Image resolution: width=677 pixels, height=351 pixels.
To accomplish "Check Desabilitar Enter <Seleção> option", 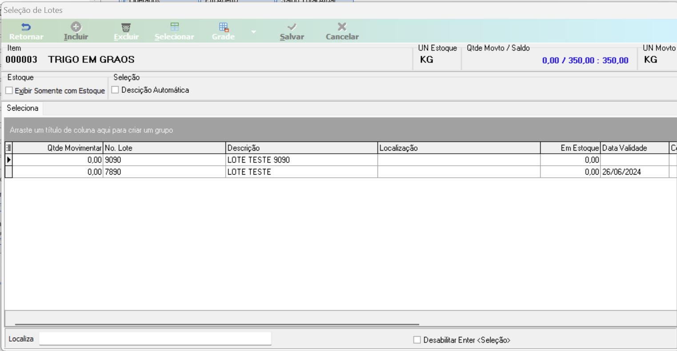I will pyautogui.click(x=417, y=340).
